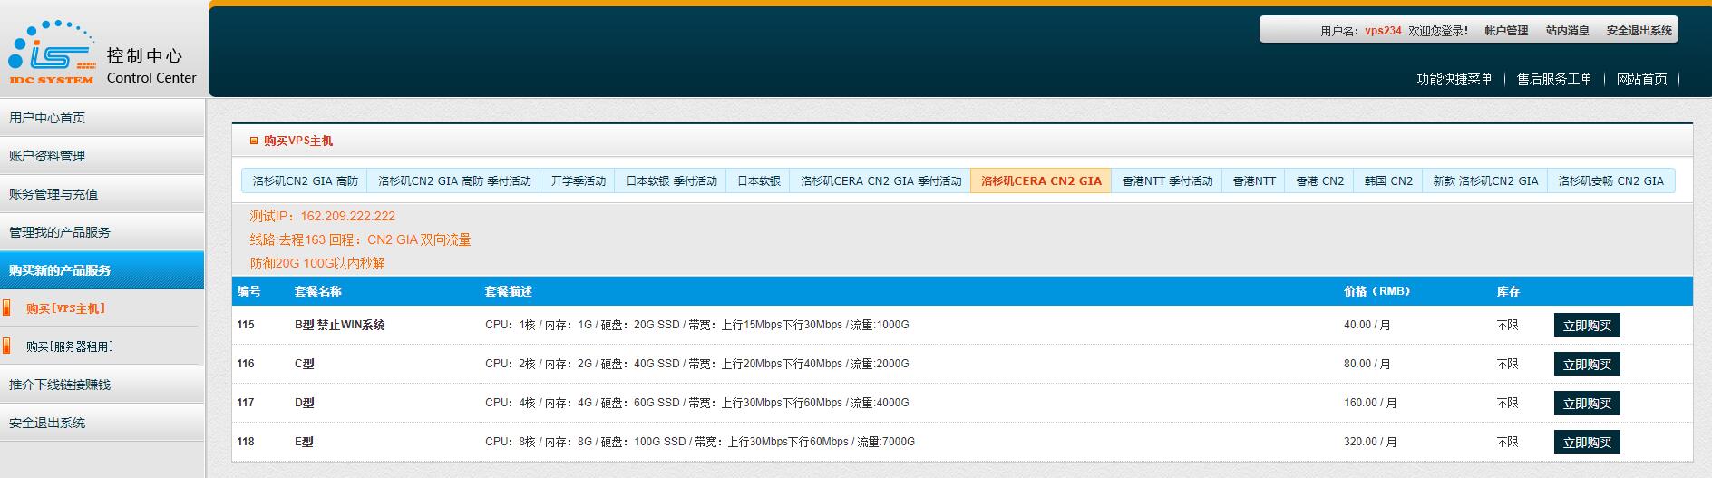Open 账户资料管理 sidebar item
This screenshot has width=1712, height=478.
[102, 156]
